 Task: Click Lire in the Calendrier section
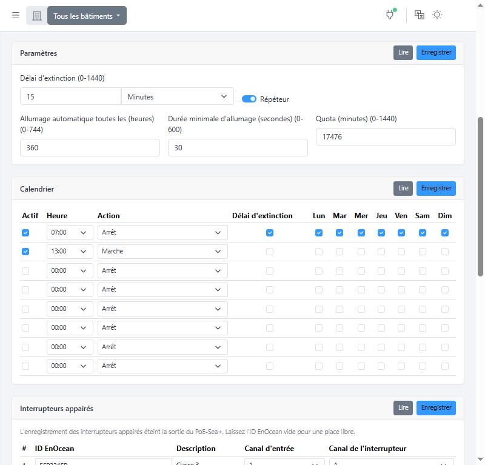coord(403,189)
